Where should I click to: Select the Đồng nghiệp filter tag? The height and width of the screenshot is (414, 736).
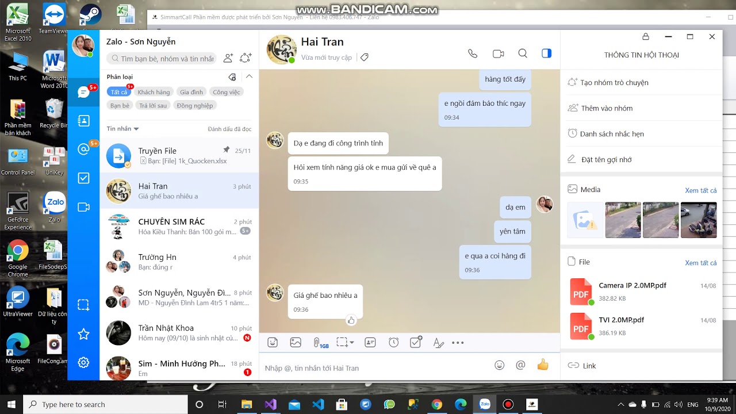click(x=195, y=106)
